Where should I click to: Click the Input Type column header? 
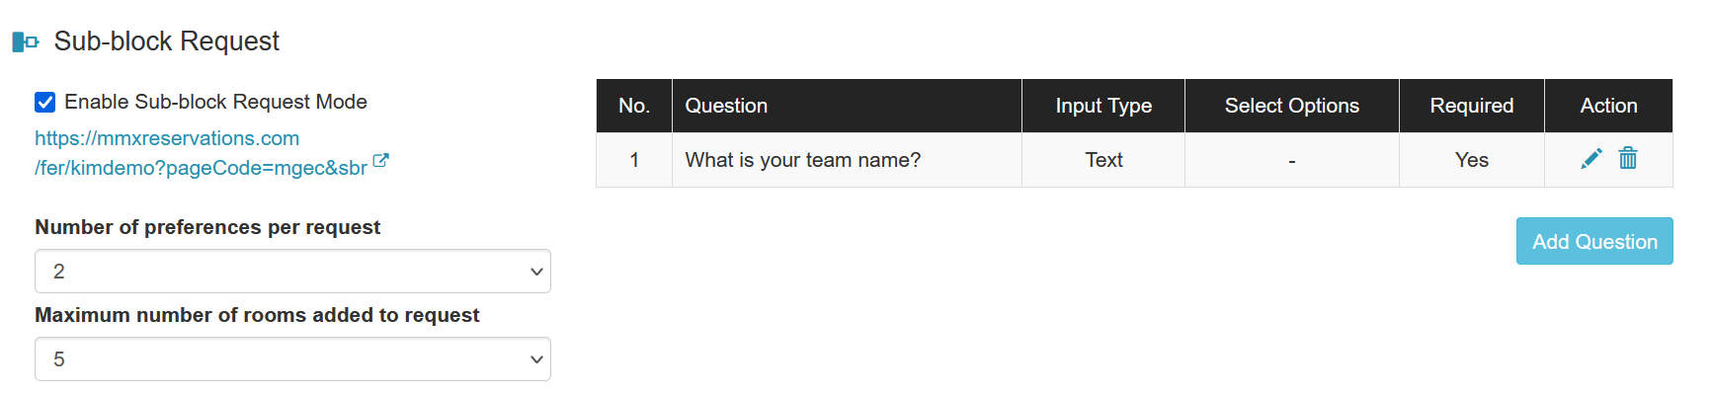tap(1103, 106)
